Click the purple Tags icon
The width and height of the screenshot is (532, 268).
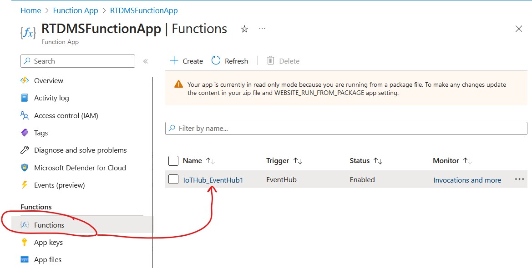[x=25, y=133]
